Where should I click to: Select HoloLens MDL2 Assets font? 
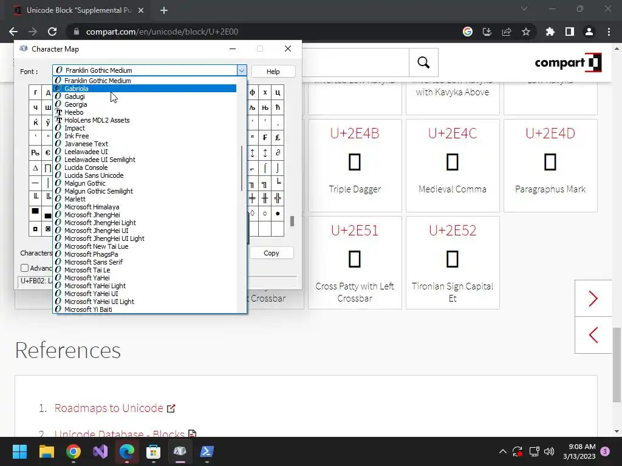point(145,120)
